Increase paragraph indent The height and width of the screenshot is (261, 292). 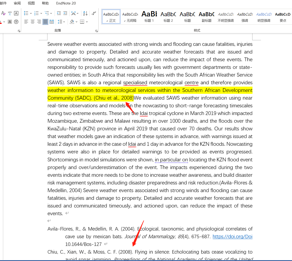pos(65,13)
